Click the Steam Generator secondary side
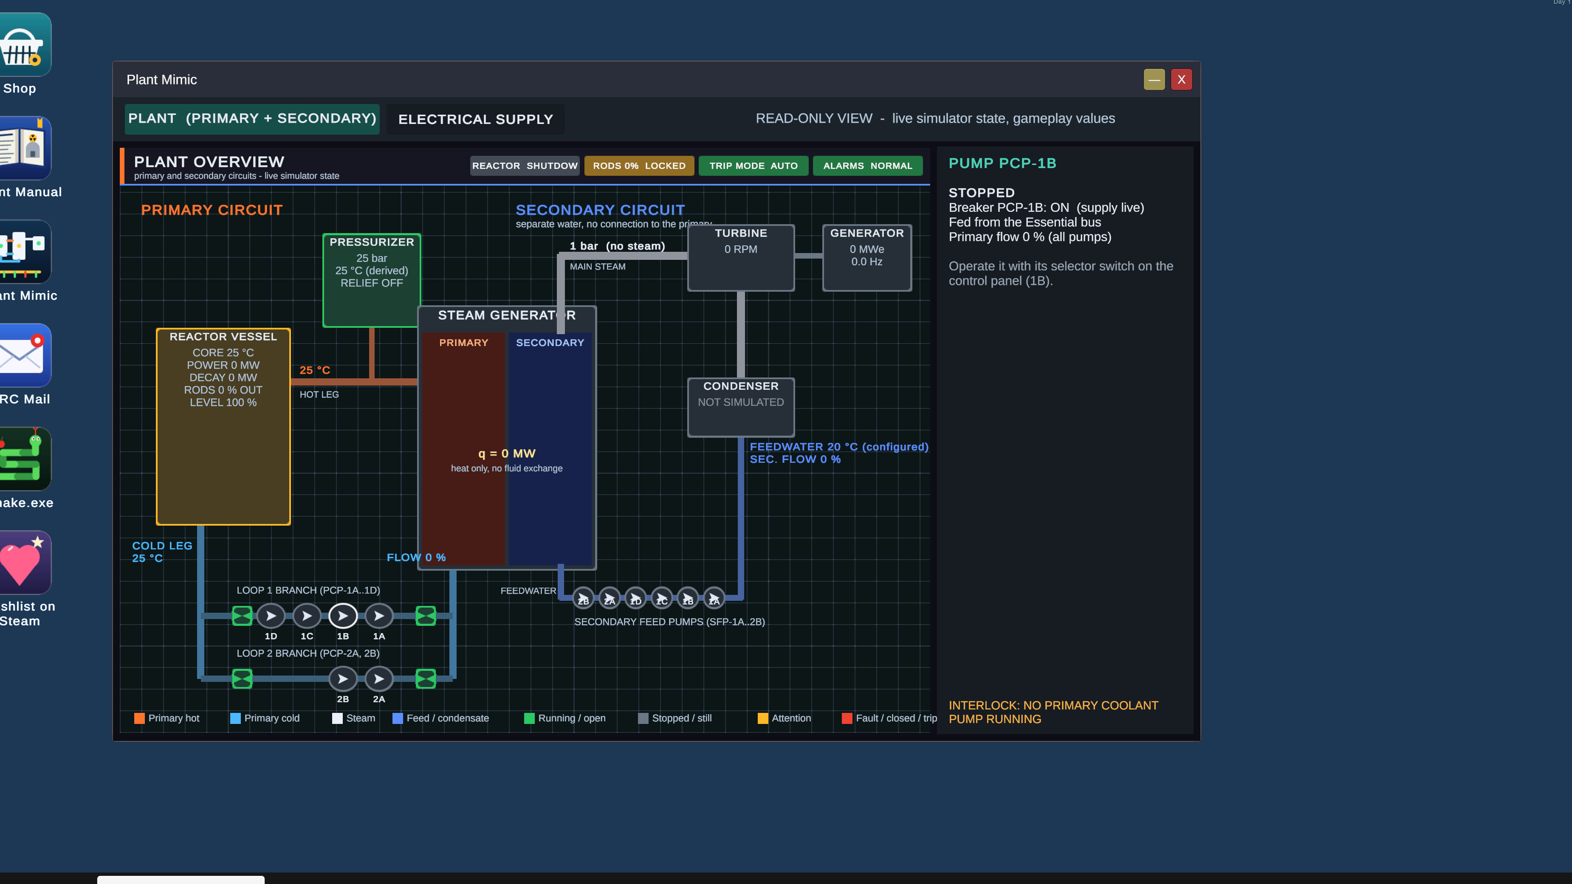This screenshot has width=1572, height=884. (550, 450)
